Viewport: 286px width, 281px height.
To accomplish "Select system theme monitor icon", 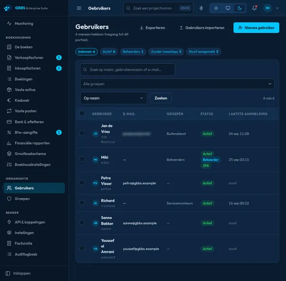I will [228, 8].
